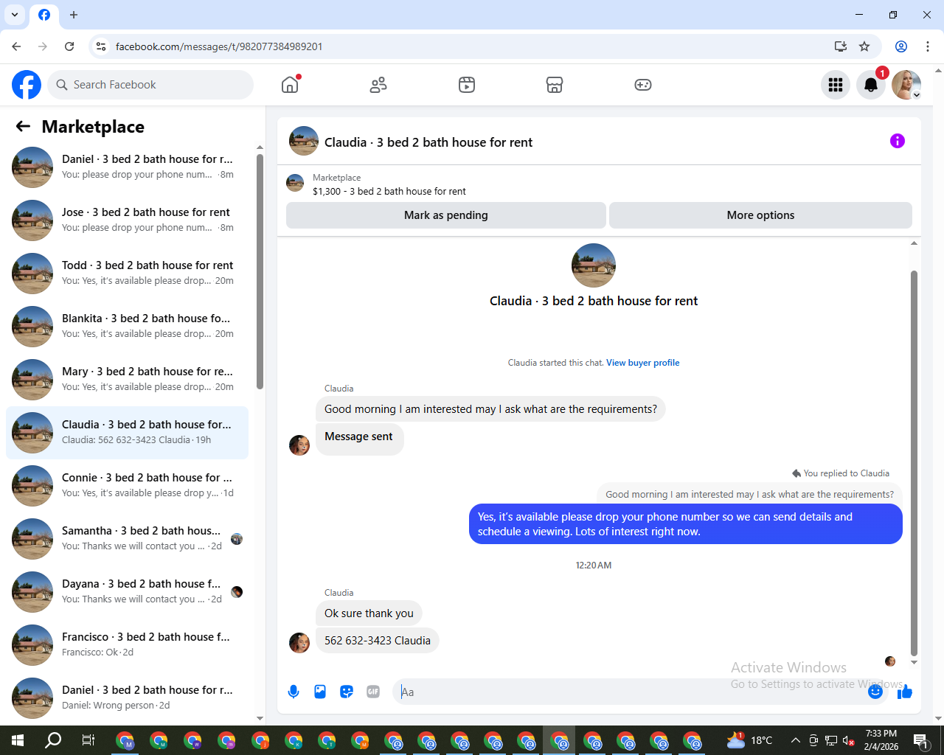Open Daniel conversation saying Wrong person
This screenshot has width=944, height=755.
127,698
